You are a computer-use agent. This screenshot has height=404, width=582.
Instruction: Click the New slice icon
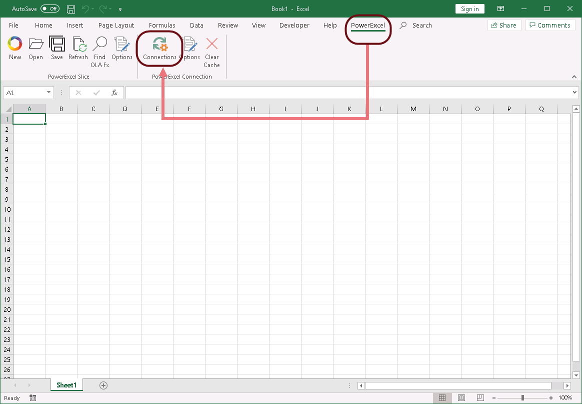coord(15,48)
